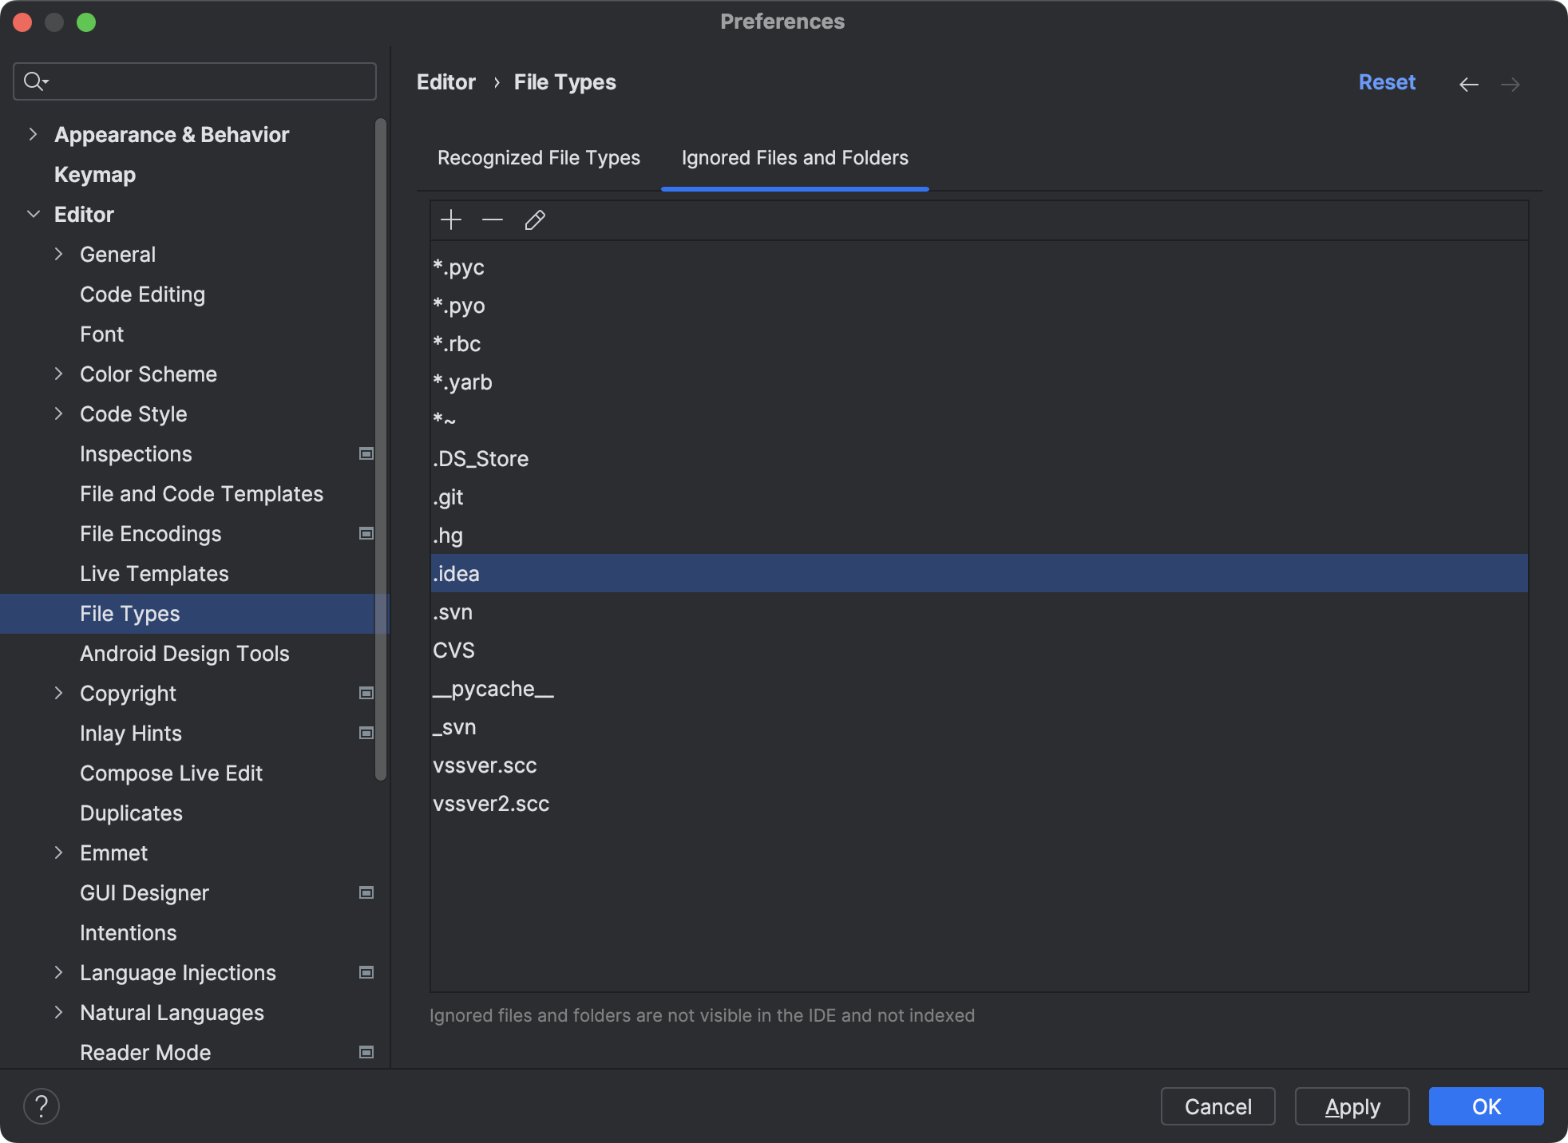Click the Remove (minus) pattern icon

[493, 220]
